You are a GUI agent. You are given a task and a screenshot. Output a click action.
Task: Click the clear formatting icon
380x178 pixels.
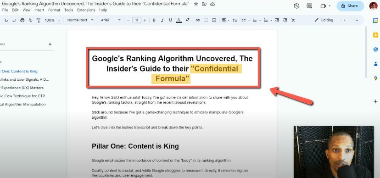(x=293, y=20)
